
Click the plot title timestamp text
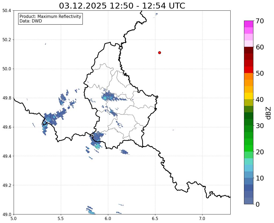[x=122, y=6]
